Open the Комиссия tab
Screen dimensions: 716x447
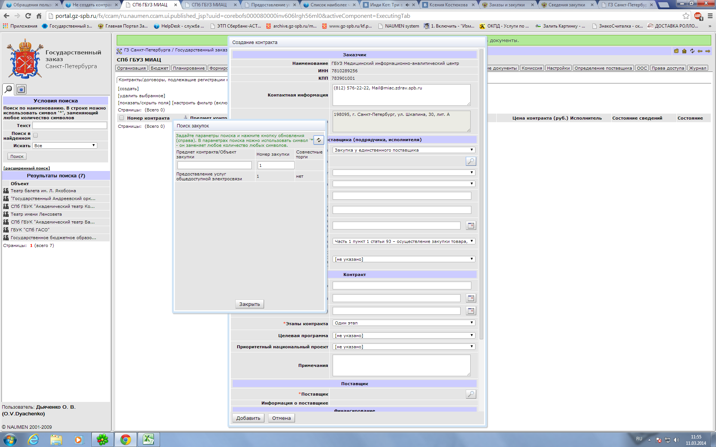(531, 68)
